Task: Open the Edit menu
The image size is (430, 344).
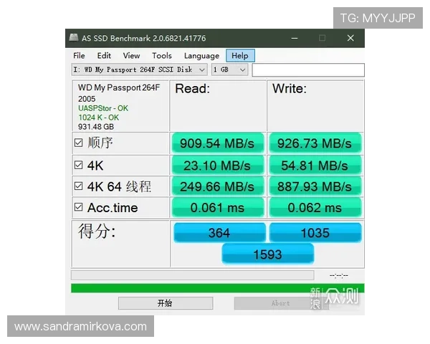Action: tap(104, 55)
